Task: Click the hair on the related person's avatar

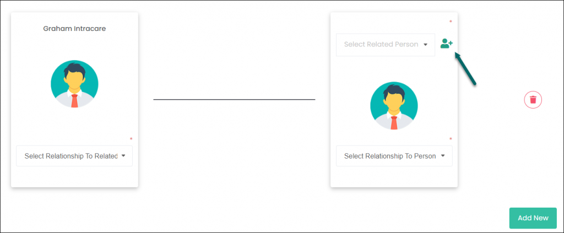Action: click(394, 90)
